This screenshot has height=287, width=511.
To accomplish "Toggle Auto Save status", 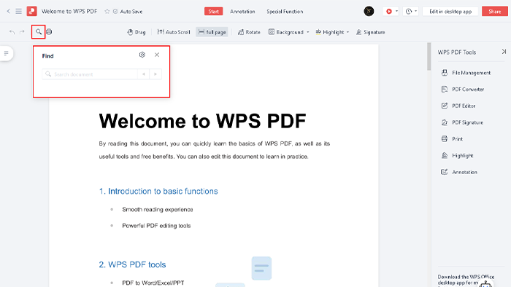I will click(x=128, y=12).
